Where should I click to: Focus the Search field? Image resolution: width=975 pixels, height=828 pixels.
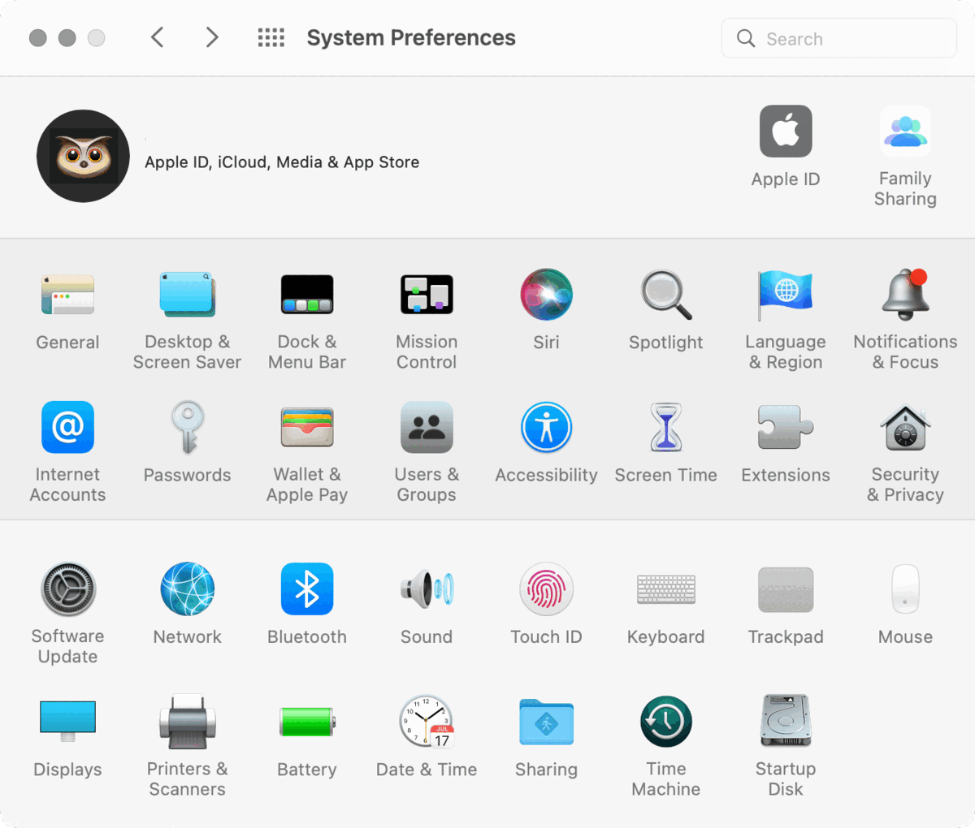839,38
